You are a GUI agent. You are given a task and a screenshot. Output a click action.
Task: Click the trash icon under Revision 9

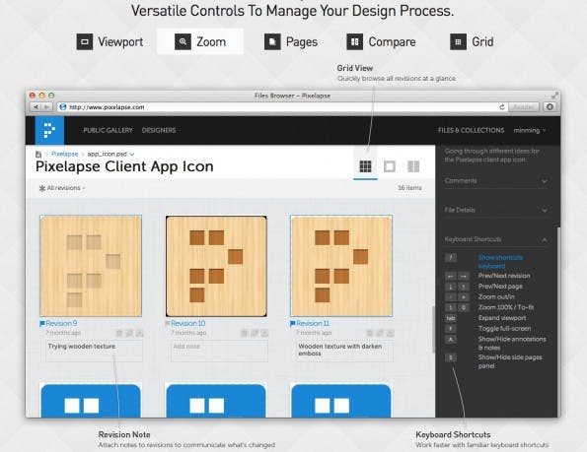point(119,333)
